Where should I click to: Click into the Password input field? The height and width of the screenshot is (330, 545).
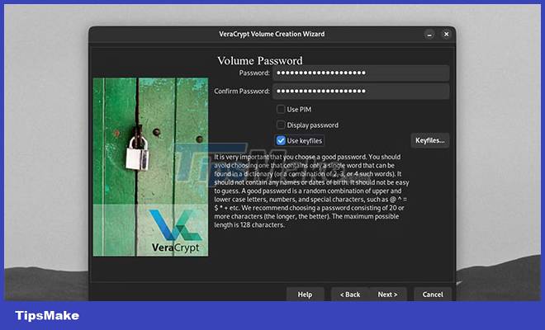coord(361,73)
